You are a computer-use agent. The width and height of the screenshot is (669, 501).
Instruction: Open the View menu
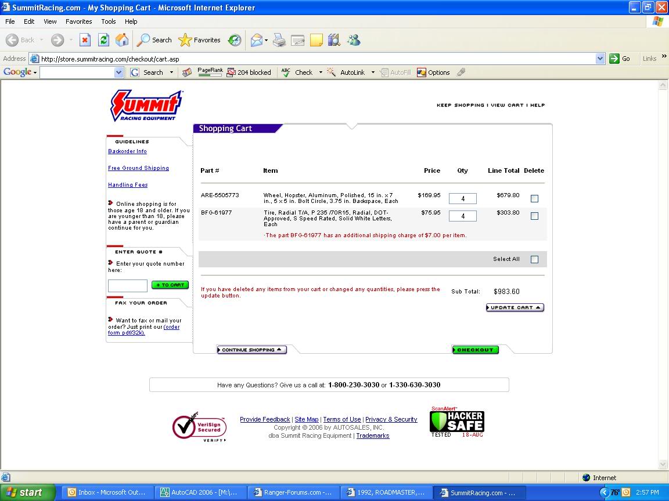[50, 21]
